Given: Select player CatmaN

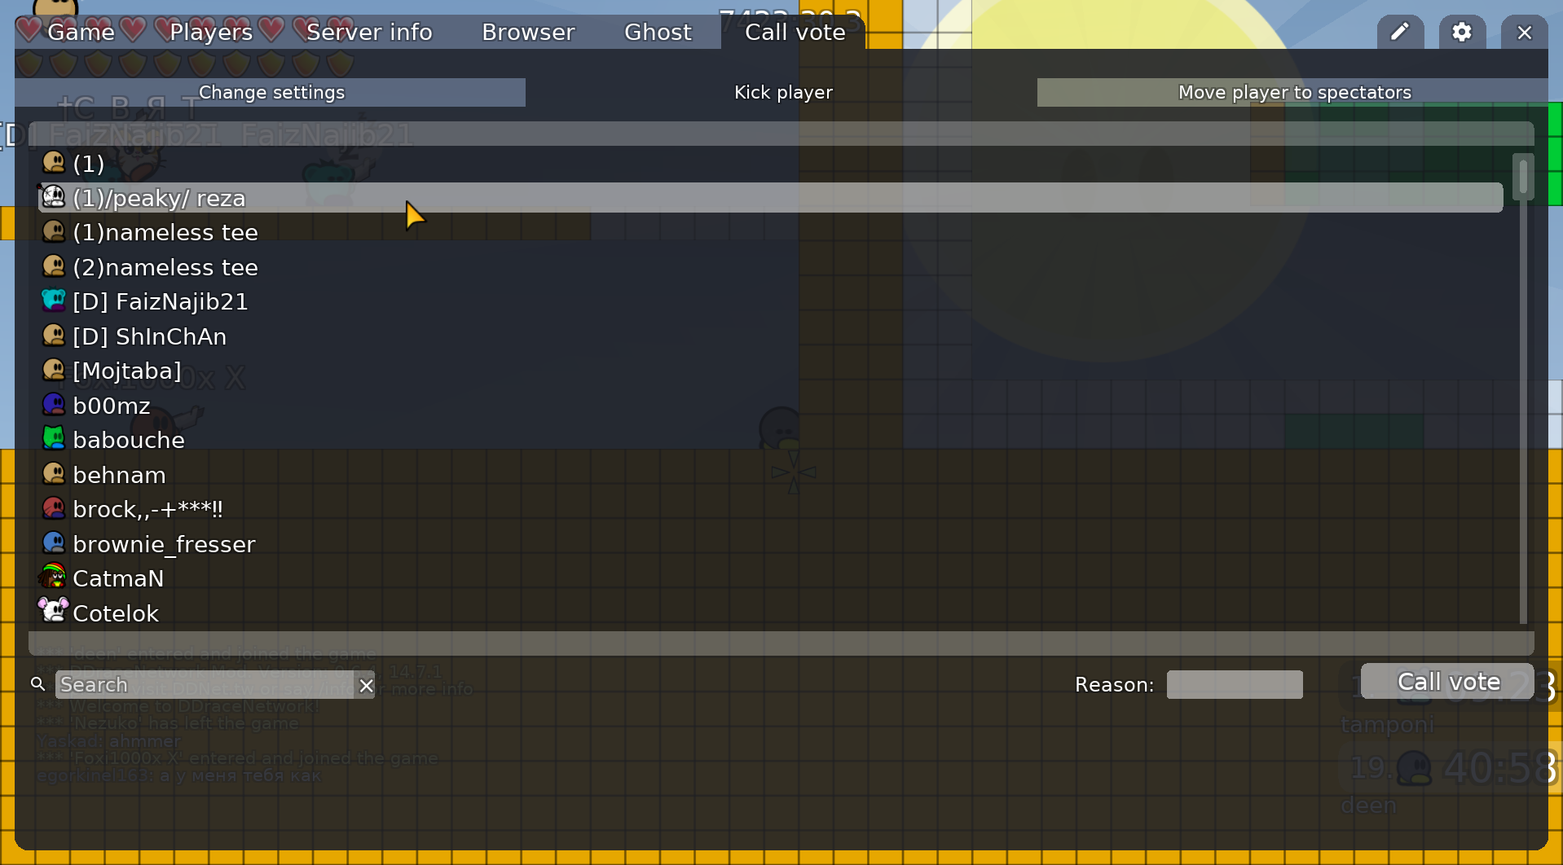Looking at the screenshot, I should [x=770, y=577].
